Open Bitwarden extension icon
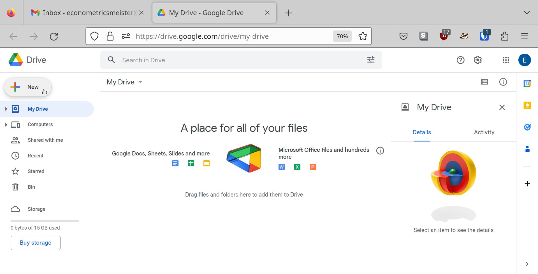 pyautogui.click(x=485, y=36)
